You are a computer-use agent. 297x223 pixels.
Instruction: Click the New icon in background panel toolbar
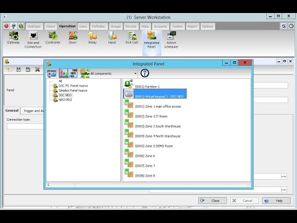(9, 69)
